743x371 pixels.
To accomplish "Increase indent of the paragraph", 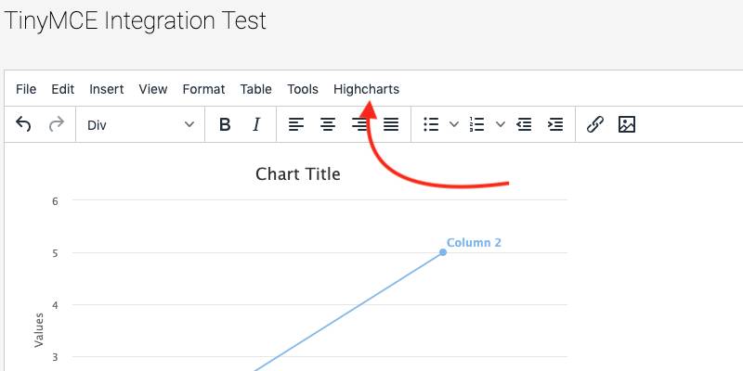I will point(555,124).
